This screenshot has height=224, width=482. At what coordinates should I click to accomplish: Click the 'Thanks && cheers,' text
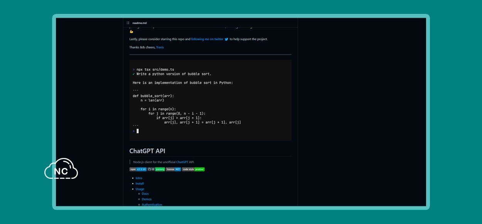(x=142, y=47)
